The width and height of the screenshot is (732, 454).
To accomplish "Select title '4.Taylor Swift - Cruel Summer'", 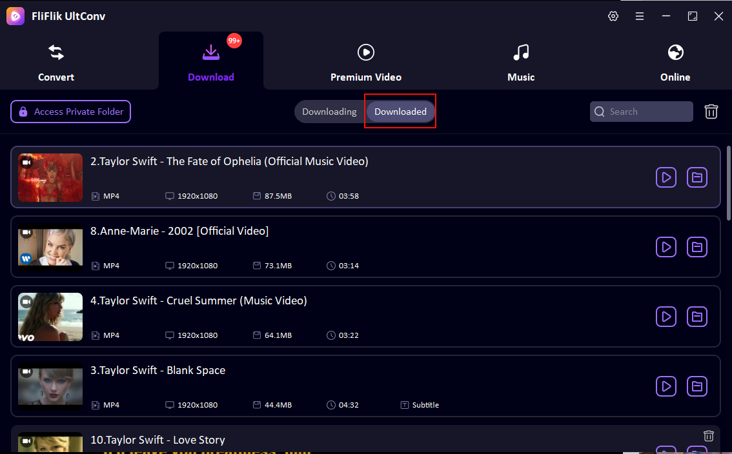I will [x=198, y=301].
